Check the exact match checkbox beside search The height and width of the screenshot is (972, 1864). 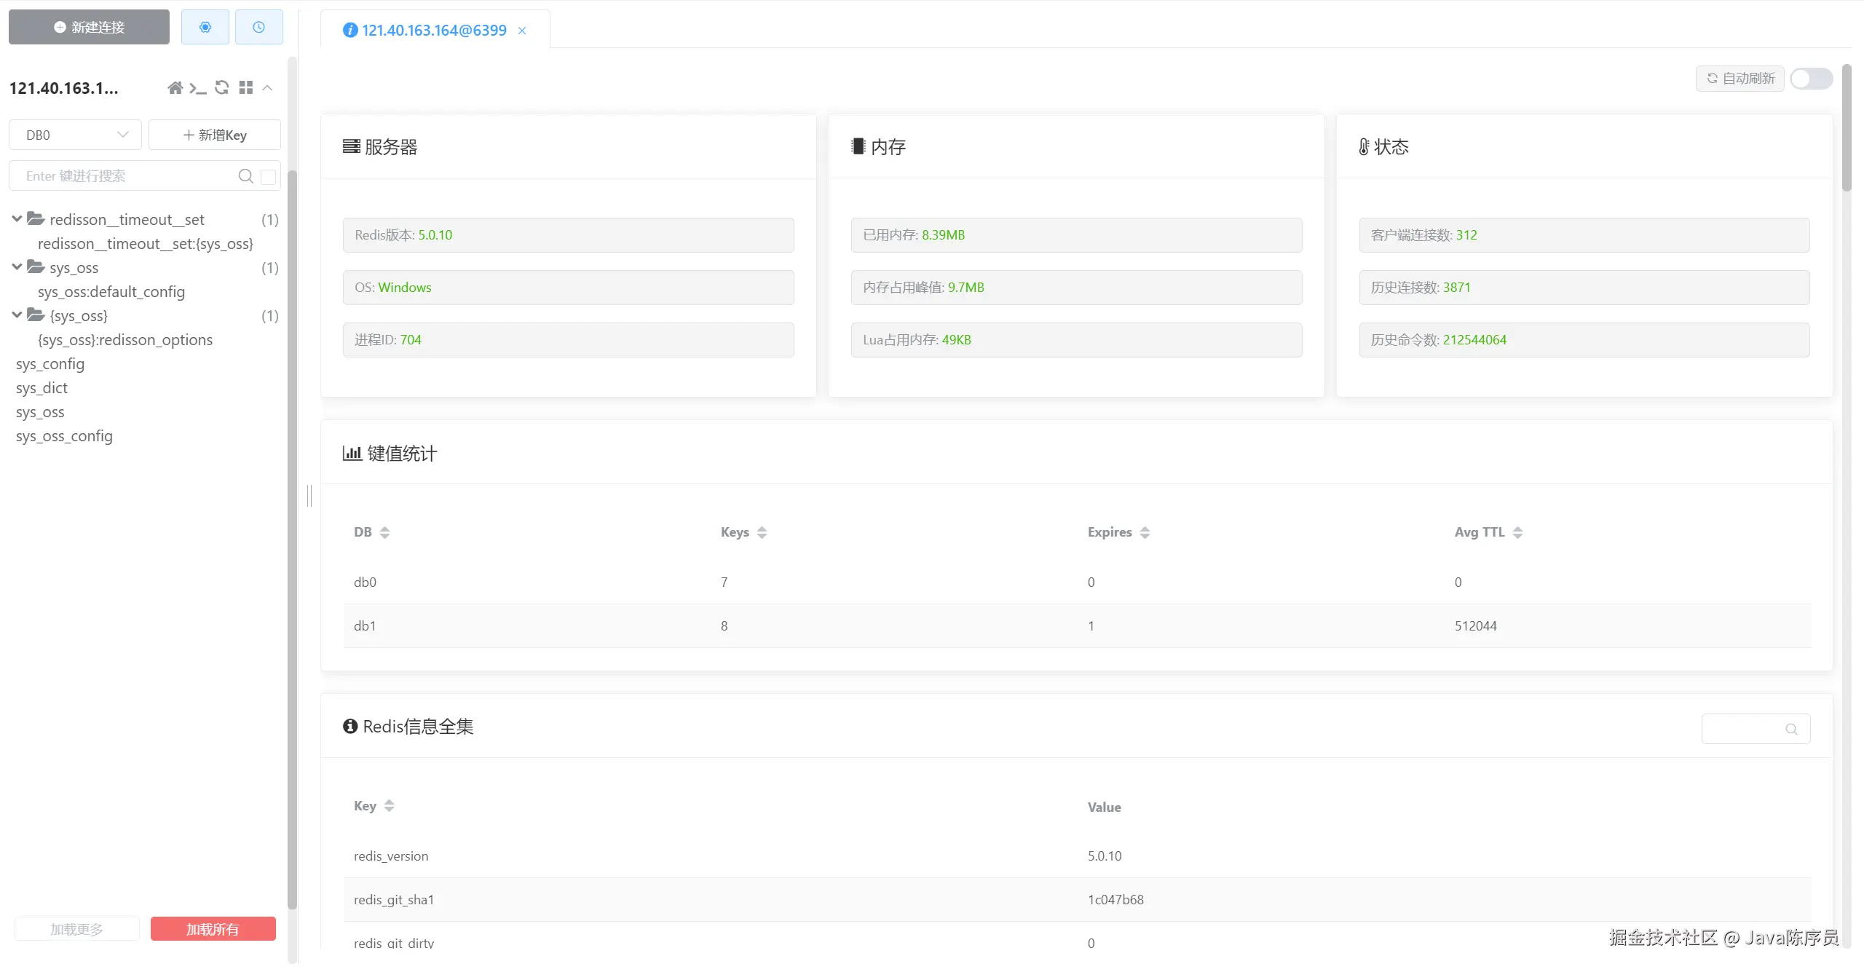(269, 177)
